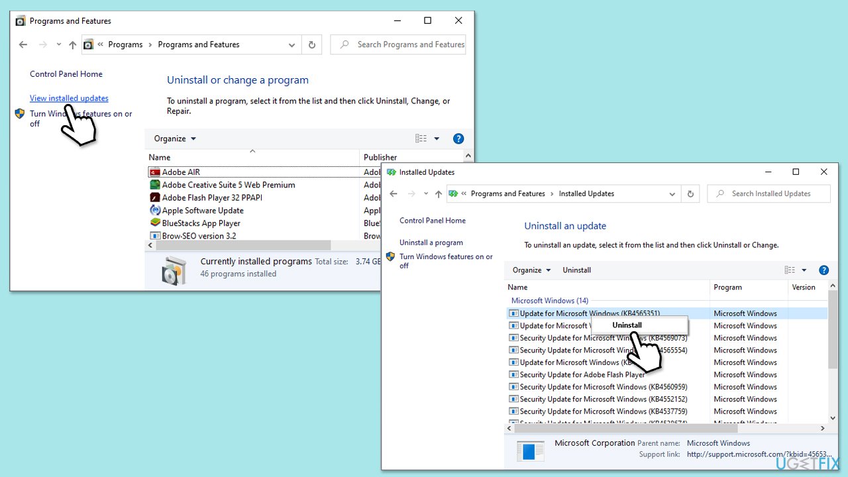Open Turn Windows features on or off in Programs and Features
The width and height of the screenshot is (848, 477).
(x=81, y=119)
